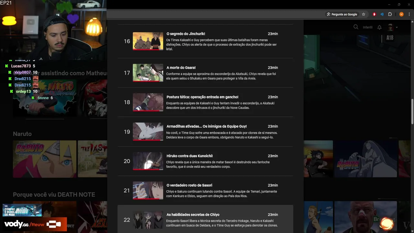Select title 'O segredo do Jinchuriki!'
This screenshot has height=233, width=414.
tap(186, 34)
